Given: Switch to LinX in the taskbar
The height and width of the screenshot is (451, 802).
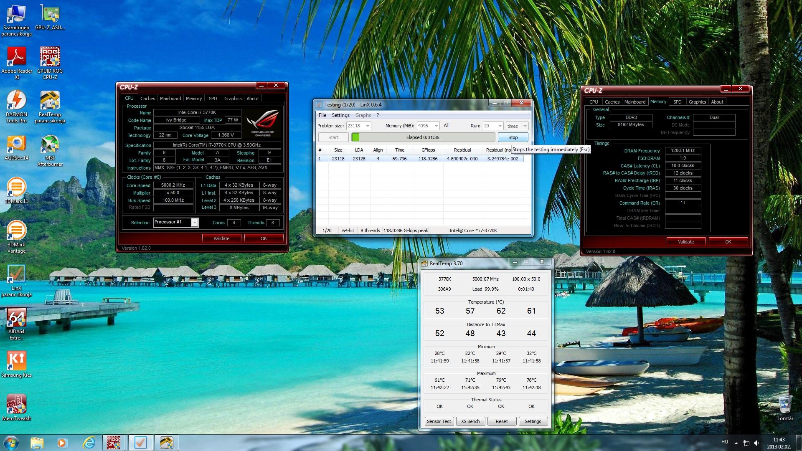Looking at the screenshot, I should click(x=140, y=443).
